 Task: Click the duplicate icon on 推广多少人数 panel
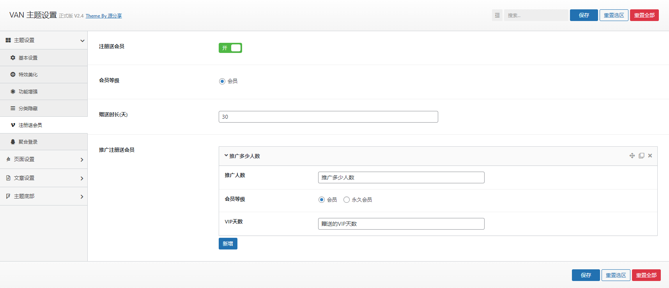(x=641, y=156)
